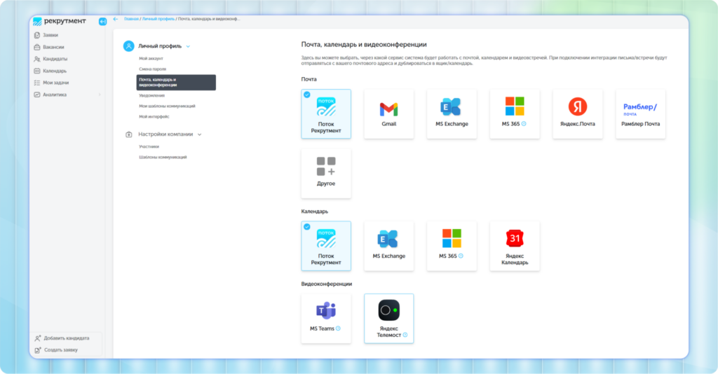Click info icon next to mail MS 365

click(x=524, y=124)
